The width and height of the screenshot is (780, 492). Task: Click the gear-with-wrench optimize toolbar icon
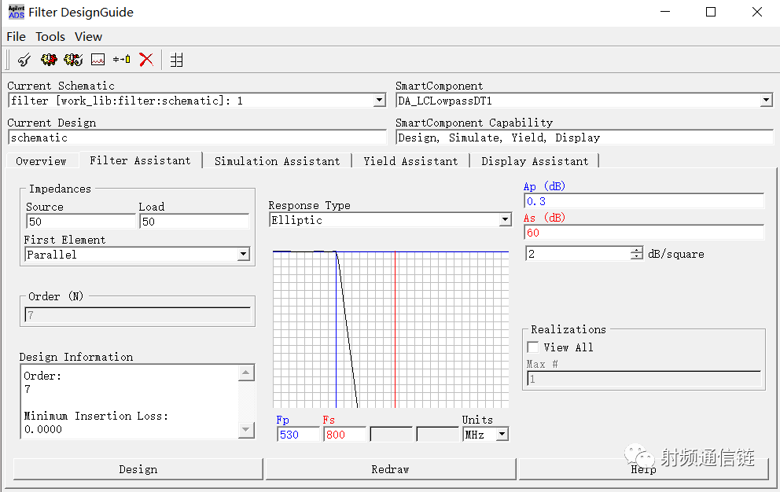pos(73,61)
